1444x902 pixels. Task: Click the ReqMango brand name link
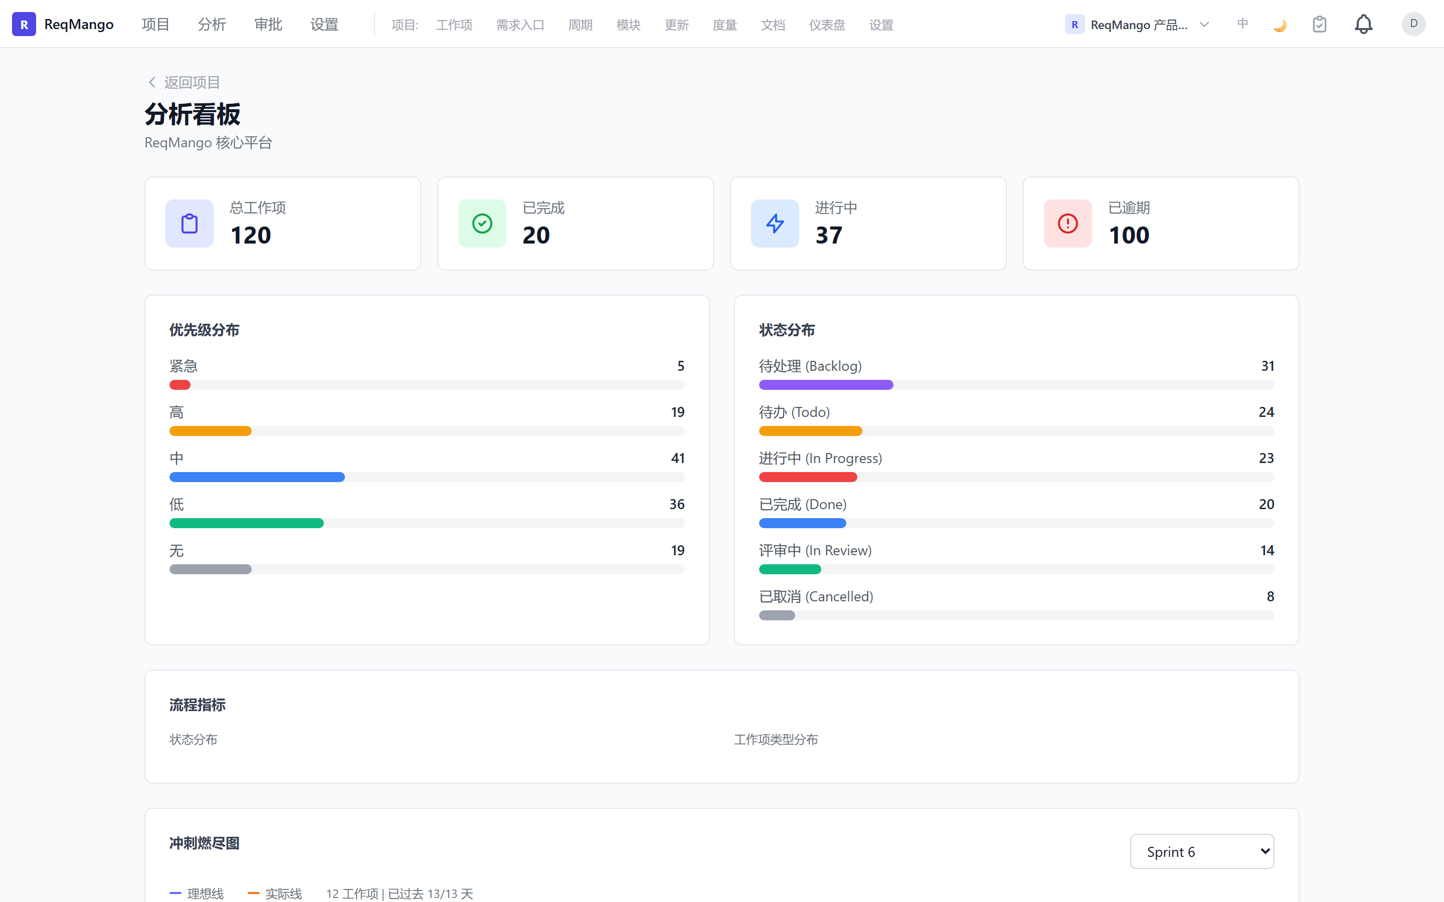(x=79, y=25)
